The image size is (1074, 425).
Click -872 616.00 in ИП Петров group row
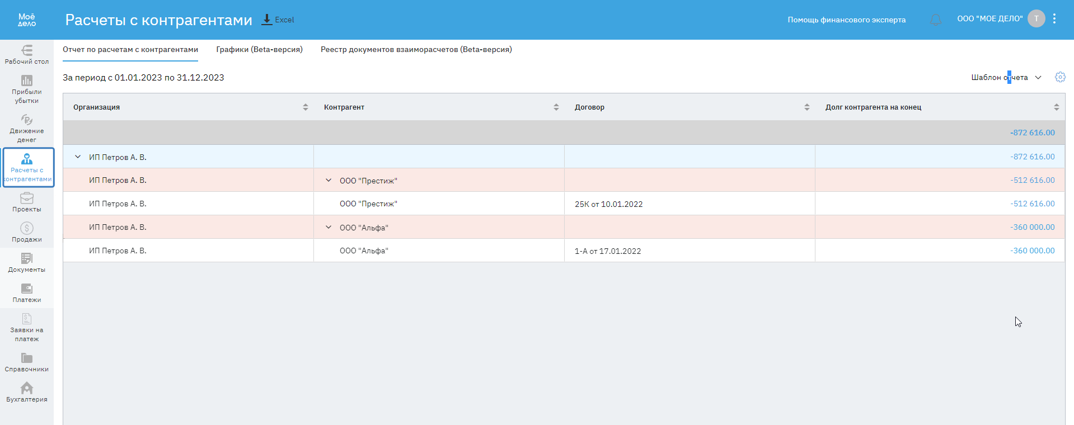point(1033,157)
